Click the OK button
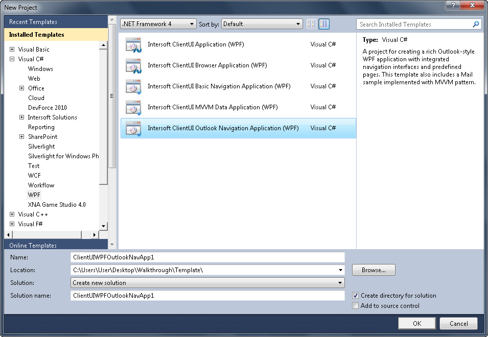 coord(417,323)
